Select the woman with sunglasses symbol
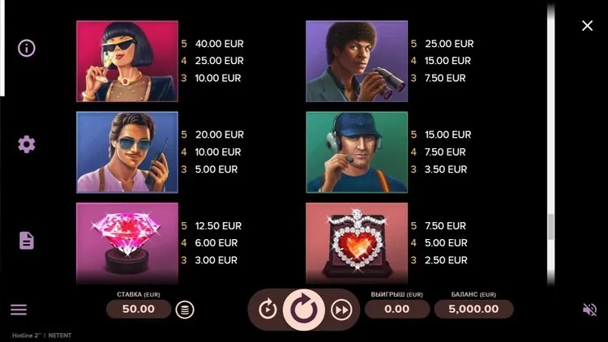This screenshot has height=342, width=608. (127, 62)
